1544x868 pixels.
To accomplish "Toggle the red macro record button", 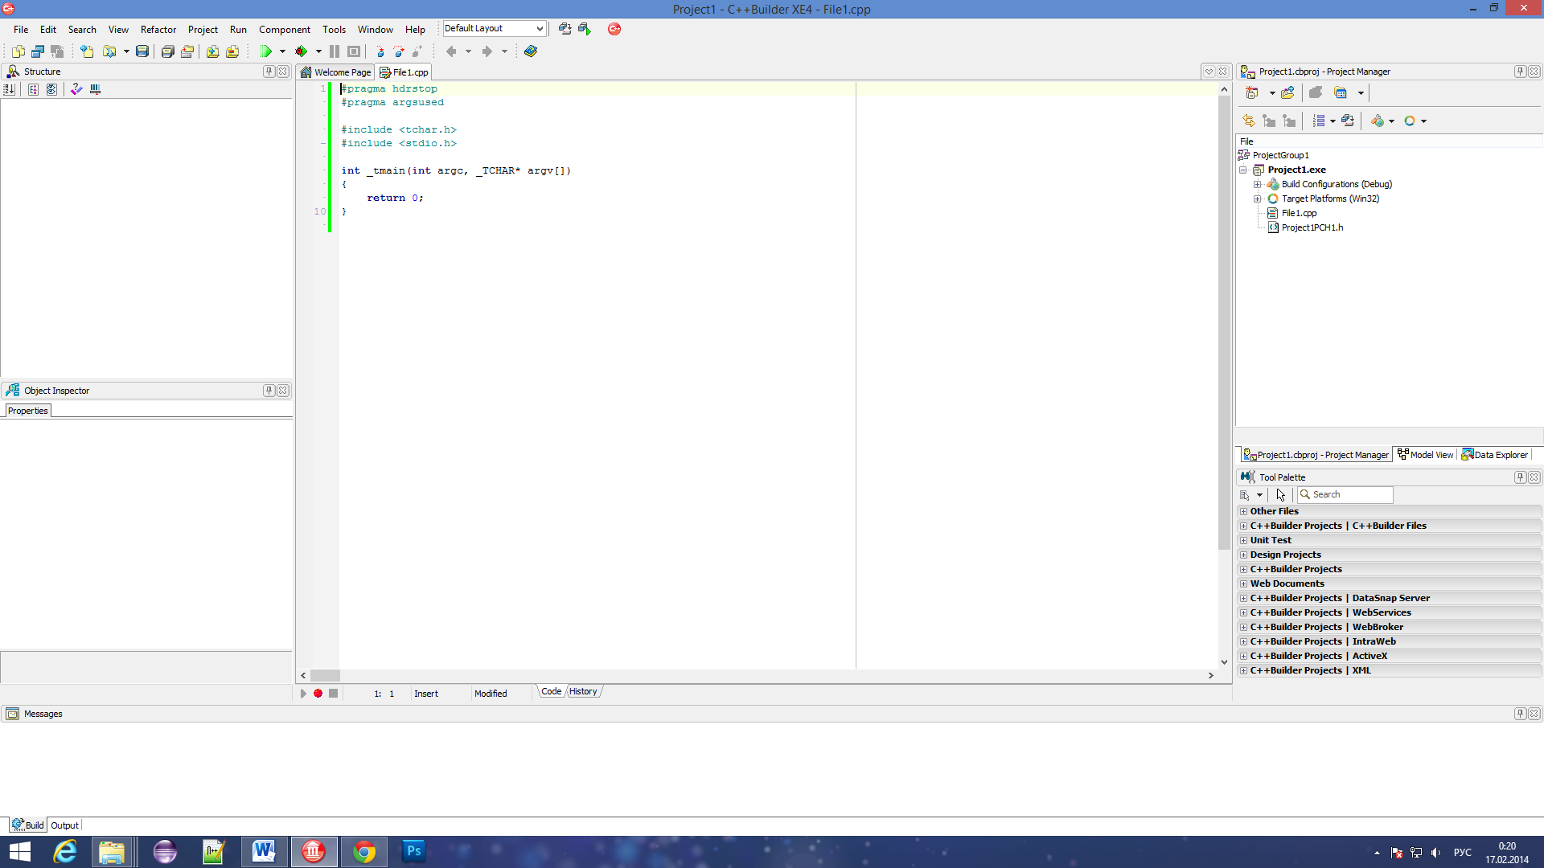I will 318,694.
